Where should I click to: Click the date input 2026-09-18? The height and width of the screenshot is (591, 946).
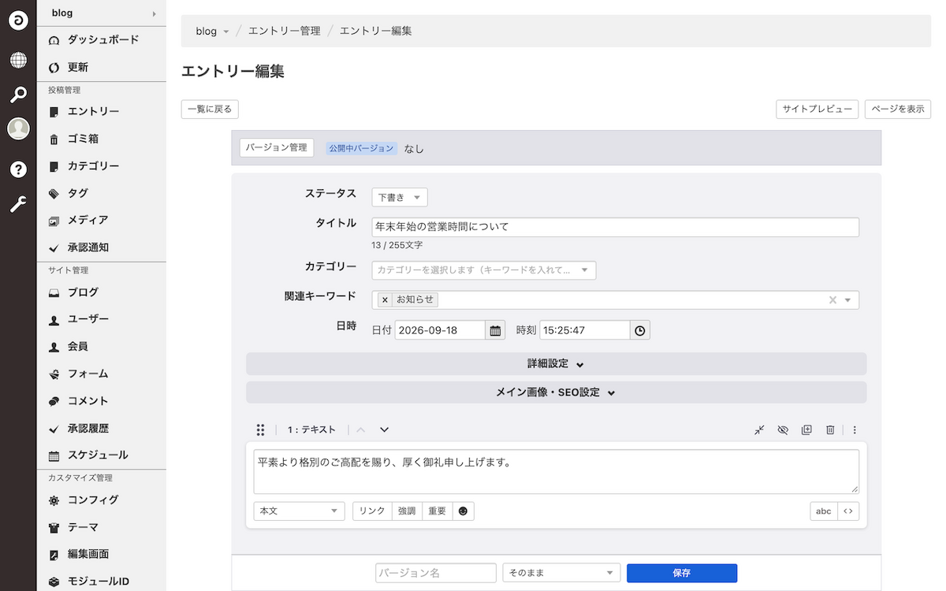pos(440,330)
